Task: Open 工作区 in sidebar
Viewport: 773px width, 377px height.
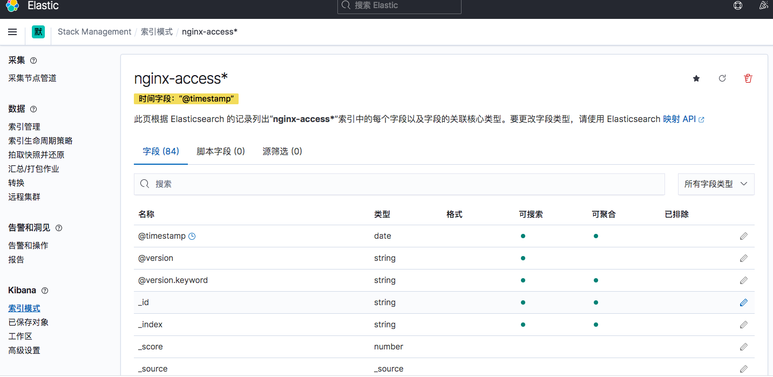Action: pos(20,336)
